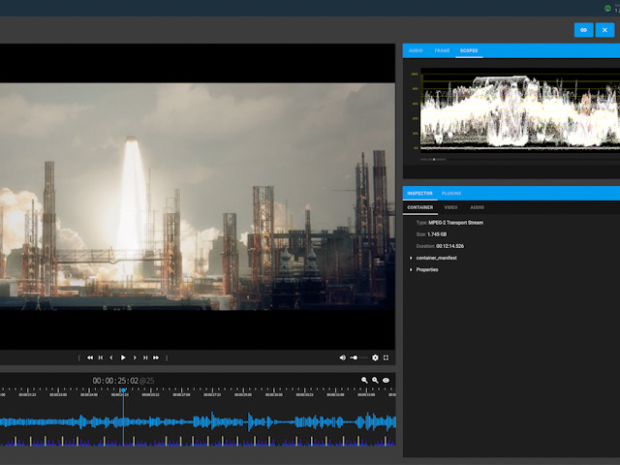Adjust the volume slider
Viewport: 620px width, 465px height.
[x=358, y=357]
